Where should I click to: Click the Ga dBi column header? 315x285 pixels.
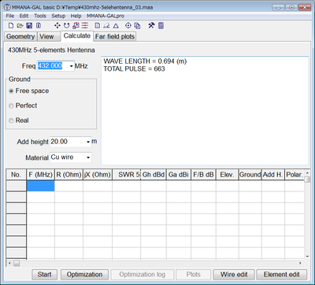(179, 175)
